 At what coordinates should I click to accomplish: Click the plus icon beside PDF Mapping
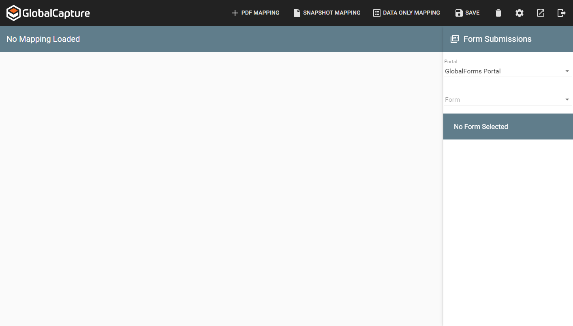coord(235,13)
